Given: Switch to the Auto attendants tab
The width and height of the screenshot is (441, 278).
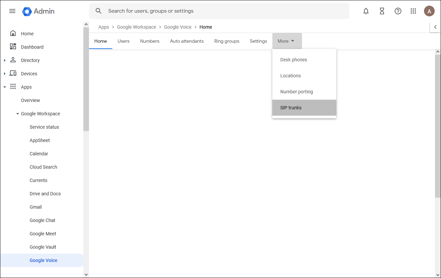Looking at the screenshot, I should pos(187,41).
